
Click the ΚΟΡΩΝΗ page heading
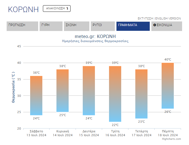pos(23,9)
